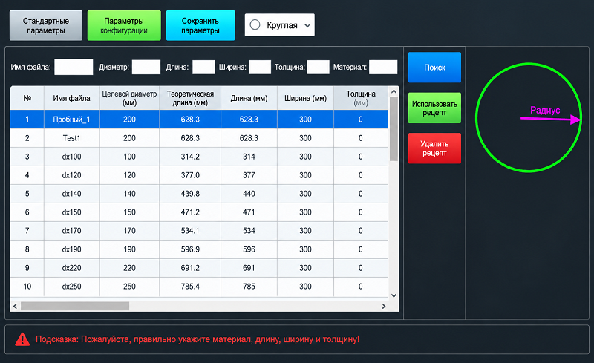Click theoretical length value 439.8
The image size is (594, 363).
coord(190,194)
